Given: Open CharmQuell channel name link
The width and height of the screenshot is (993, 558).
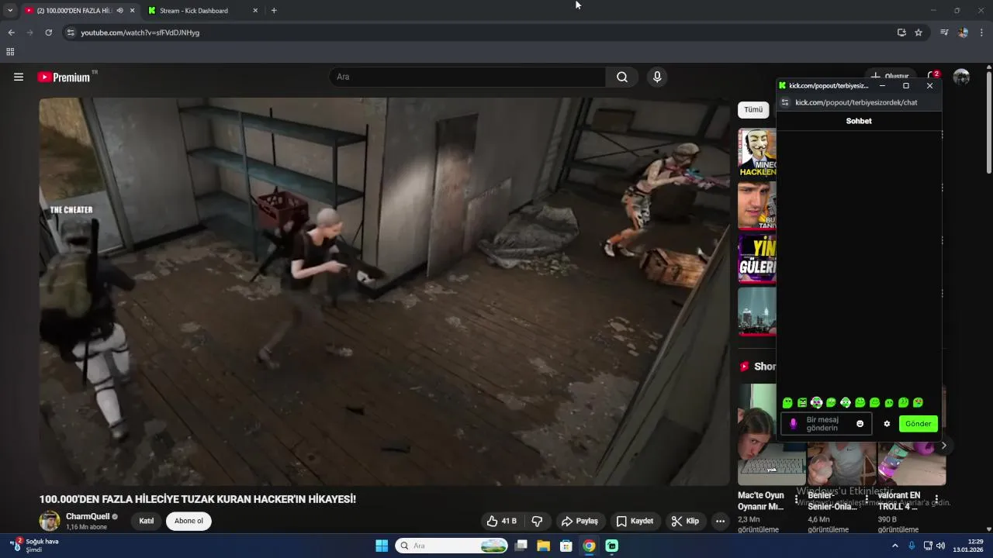Looking at the screenshot, I should pyautogui.click(x=88, y=516).
